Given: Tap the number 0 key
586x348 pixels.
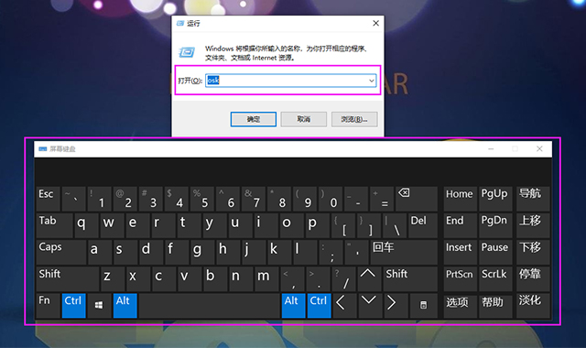Looking at the screenshot, I should 331,199.
